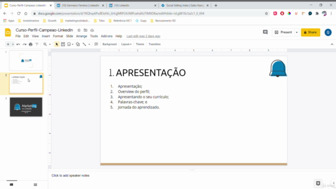The height and width of the screenshot is (189, 336).
Task: Open the Present options dropdown arrow
Action: coord(297,33)
